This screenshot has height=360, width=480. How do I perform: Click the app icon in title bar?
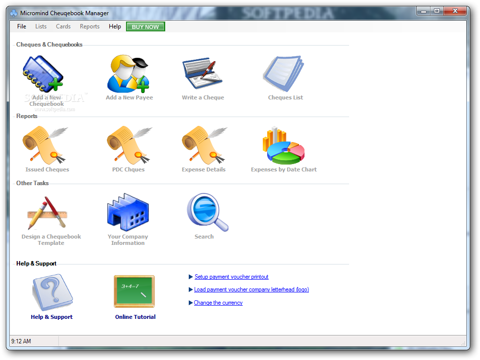pos(14,13)
